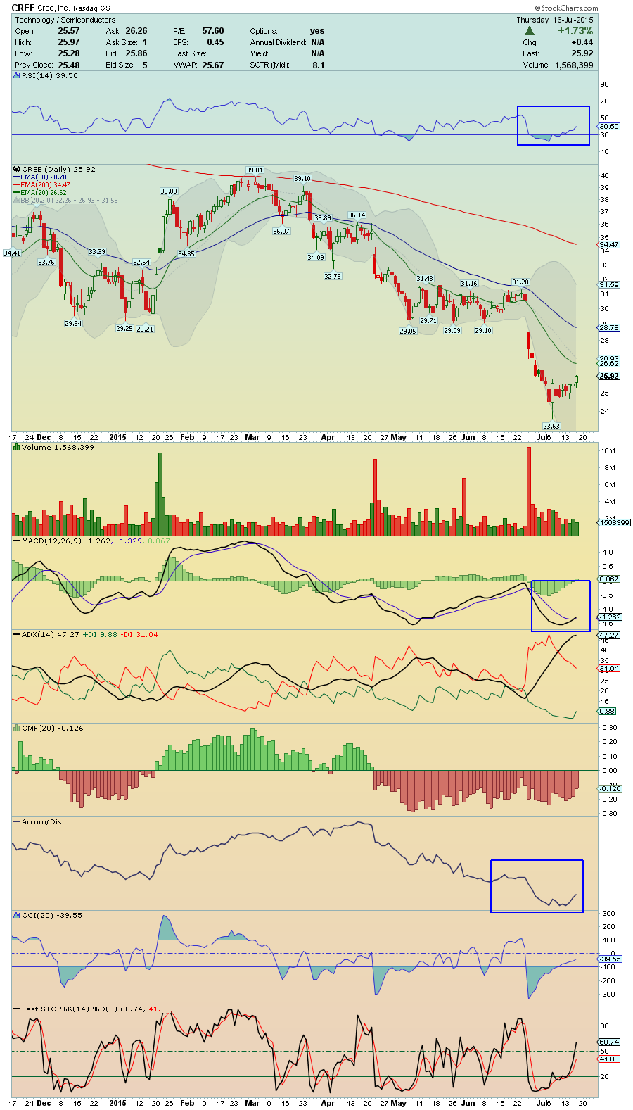Click the 31.28 June price label
633x1110 pixels.
[520, 282]
